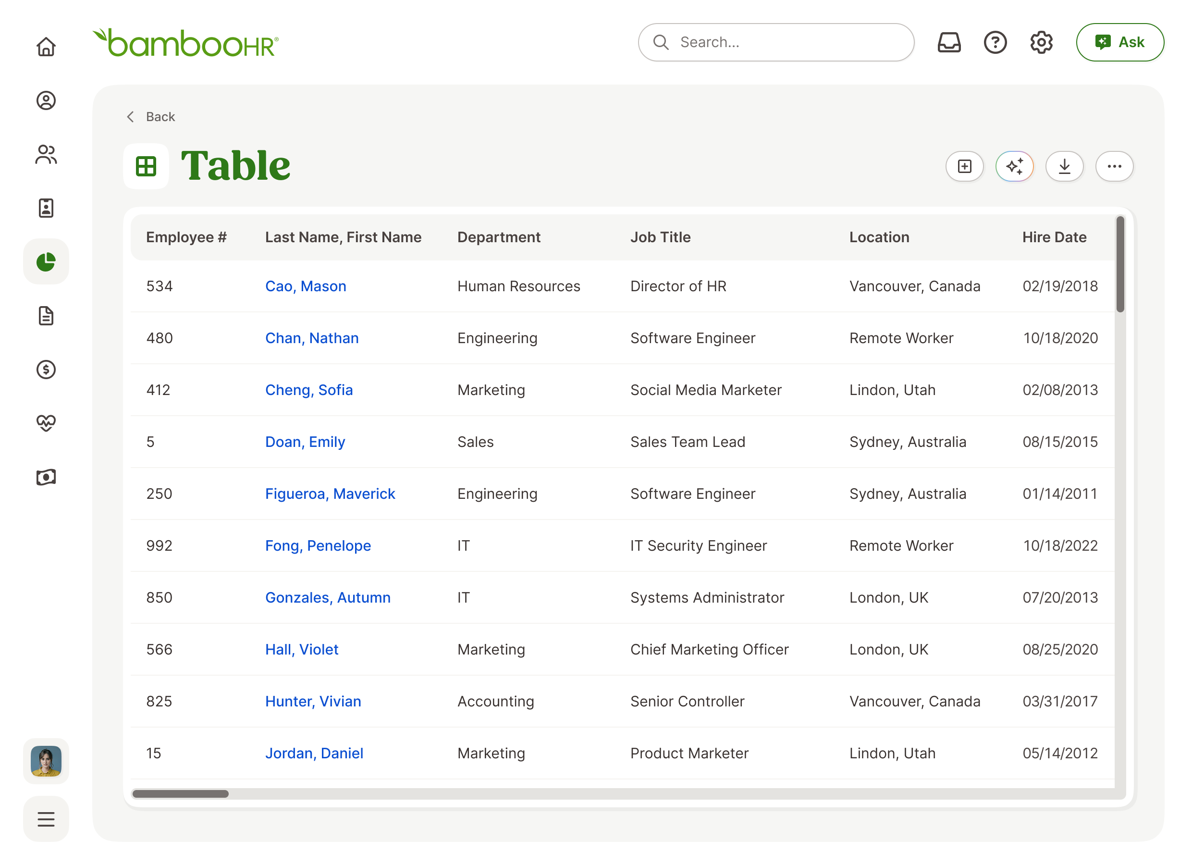Sort by Job Title column header
Viewport: 1180px width, 865px height.
click(660, 237)
